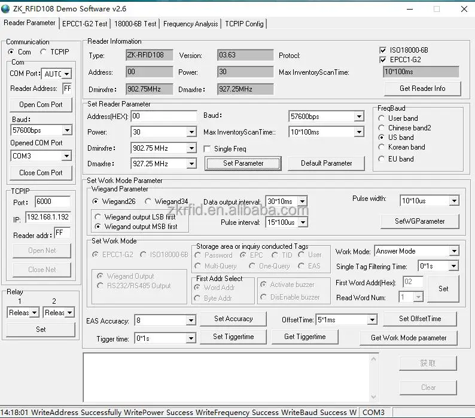Select the EU band radio option
Image resolution: width=475 pixels, height=418 pixels.
(x=382, y=159)
